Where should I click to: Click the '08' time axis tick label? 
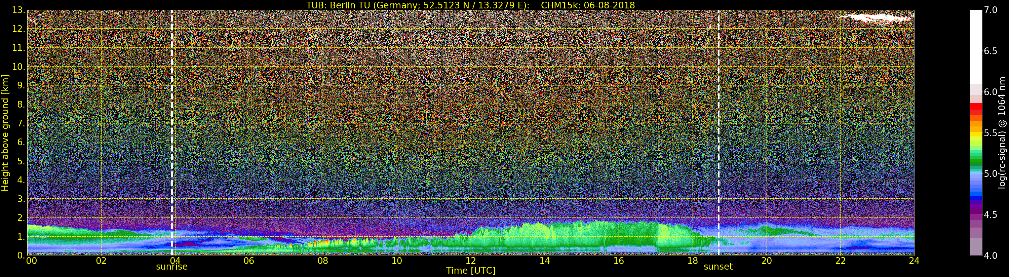coord(323,261)
